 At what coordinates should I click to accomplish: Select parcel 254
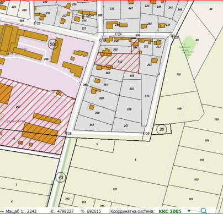(150, 65)
